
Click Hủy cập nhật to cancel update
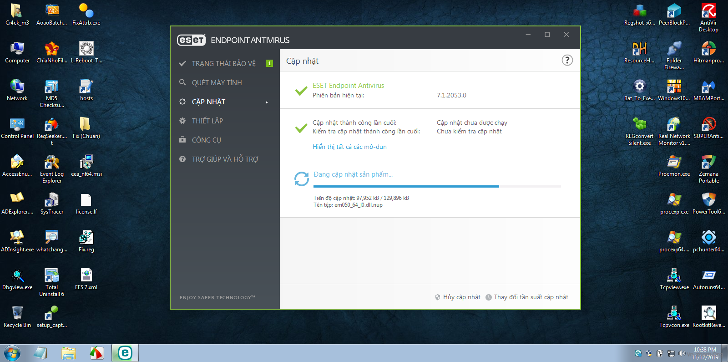coord(461,297)
